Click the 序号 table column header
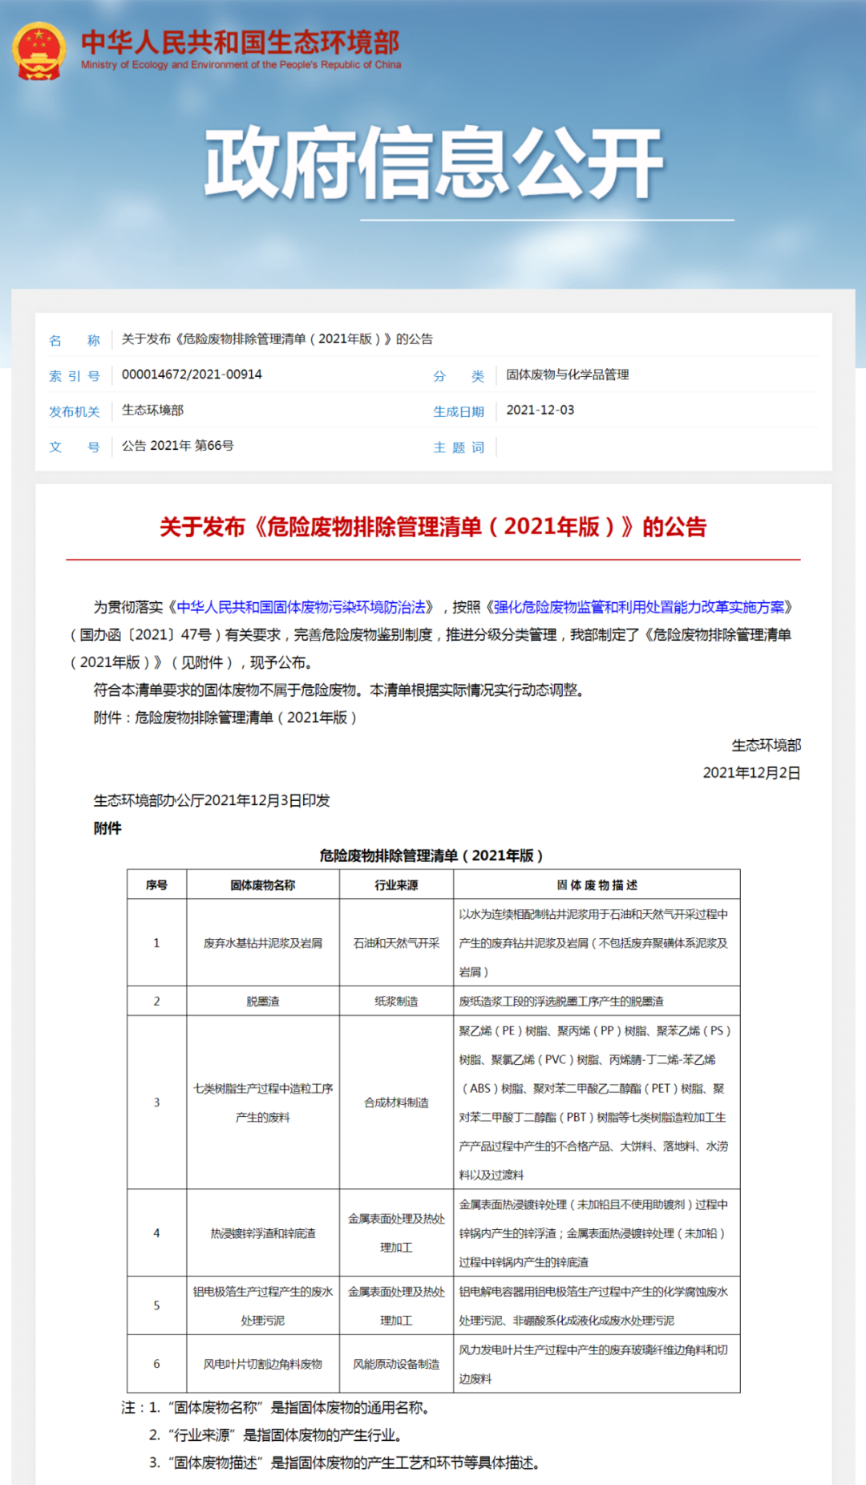 click(156, 885)
